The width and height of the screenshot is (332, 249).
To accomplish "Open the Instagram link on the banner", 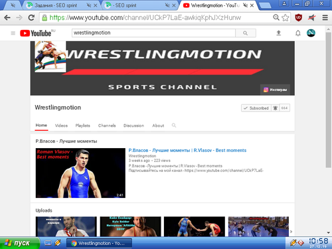I will point(275,90).
